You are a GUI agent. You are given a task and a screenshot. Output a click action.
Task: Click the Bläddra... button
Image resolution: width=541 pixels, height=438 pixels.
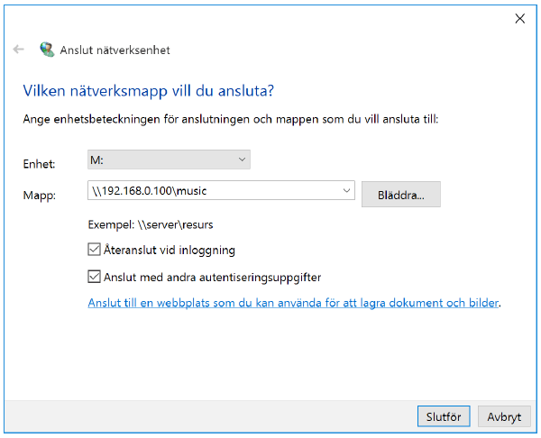point(401,195)
